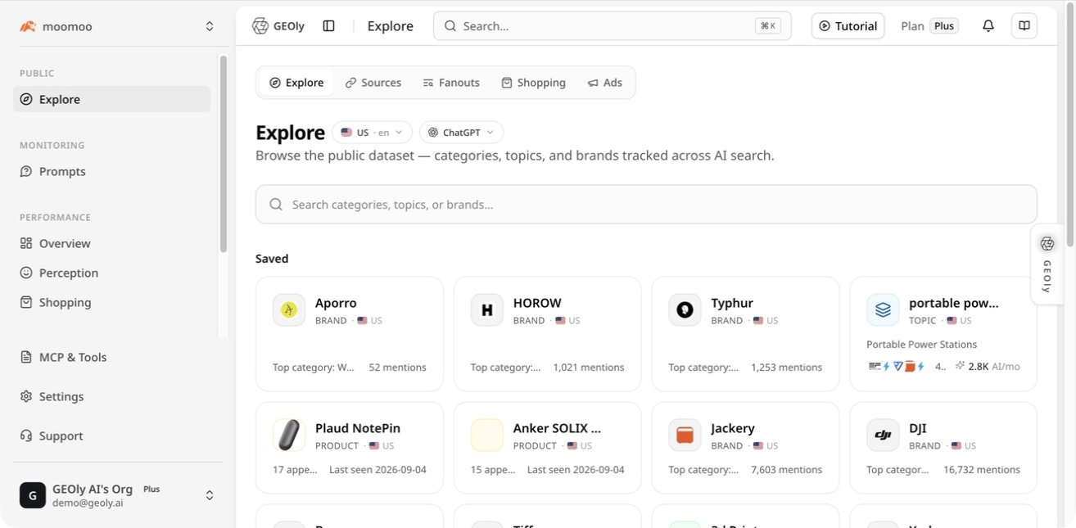Click Portable Power Stations label

tap(921, 345)
